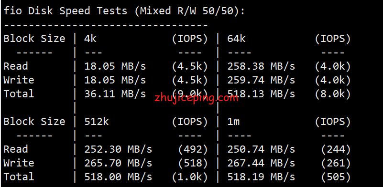Select the (505) IOPS total value
This screenshot has width=383, height=187.
(x=336, y=177)
